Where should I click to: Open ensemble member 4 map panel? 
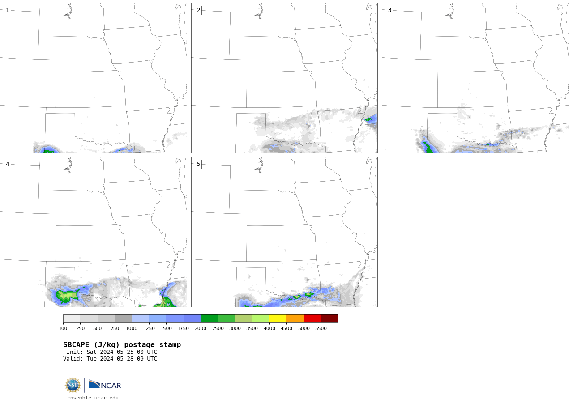[93, 232]
